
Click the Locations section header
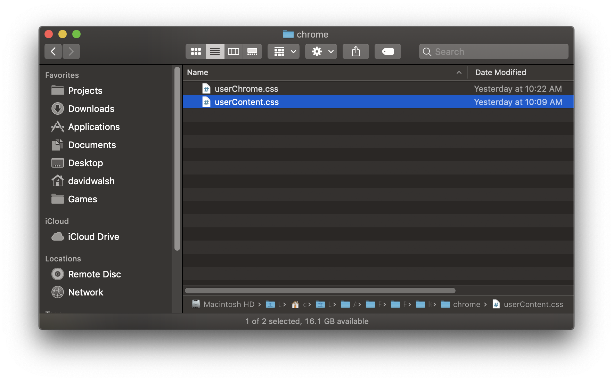[x=63, y=259]
